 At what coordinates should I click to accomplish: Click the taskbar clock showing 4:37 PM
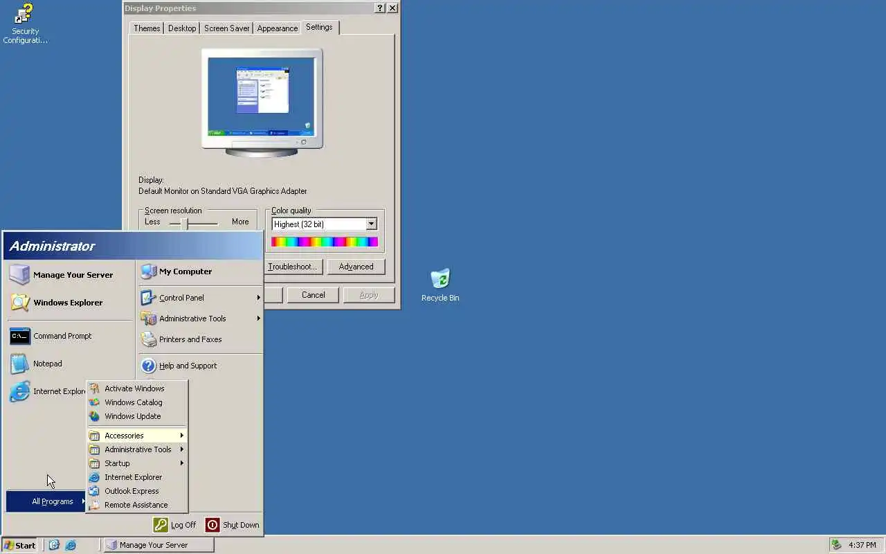(862, 545)
